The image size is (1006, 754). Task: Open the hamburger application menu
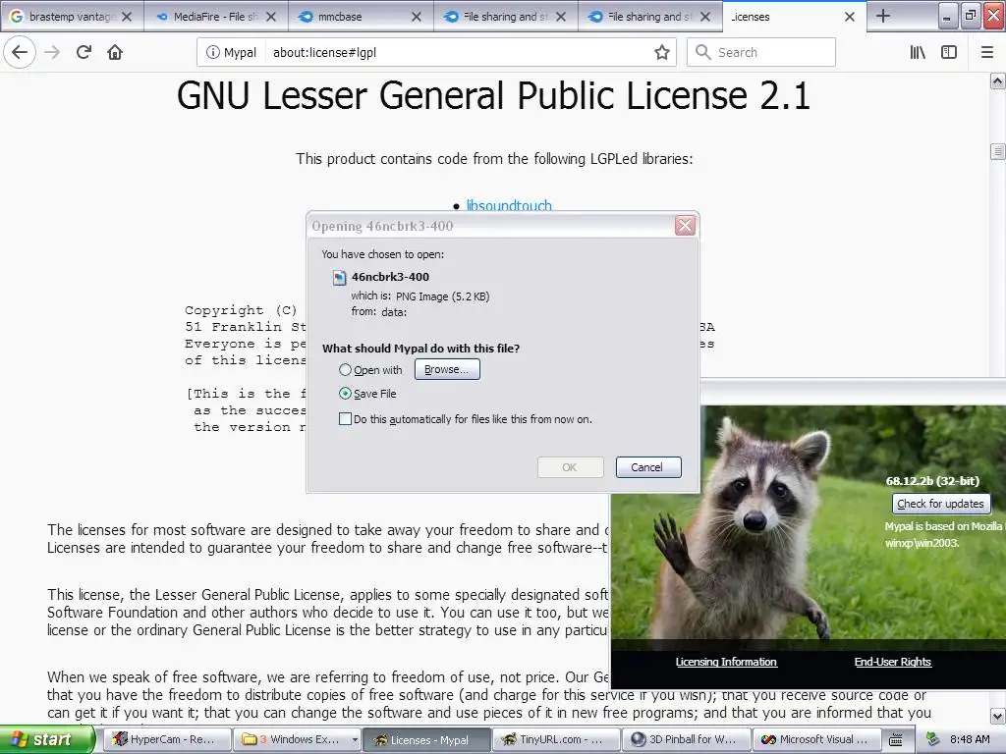[987, 52]
